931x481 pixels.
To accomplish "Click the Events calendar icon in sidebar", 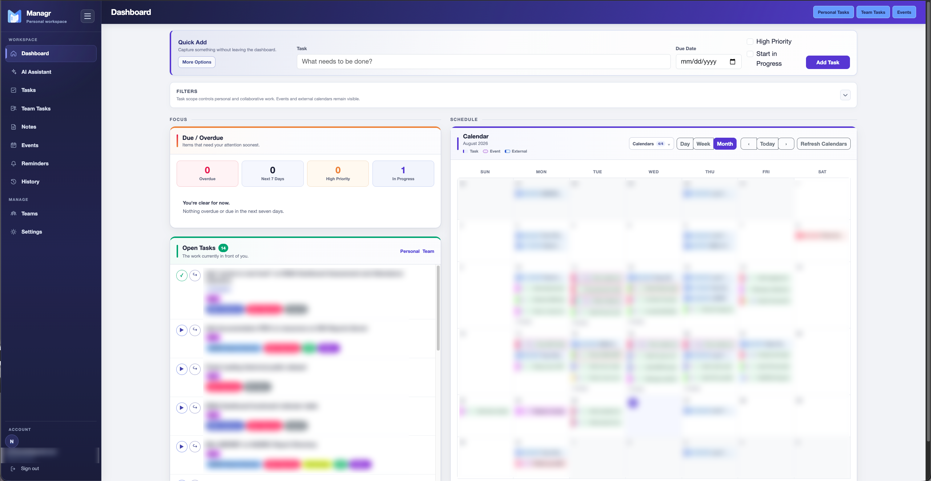I will tap(14, 145).
